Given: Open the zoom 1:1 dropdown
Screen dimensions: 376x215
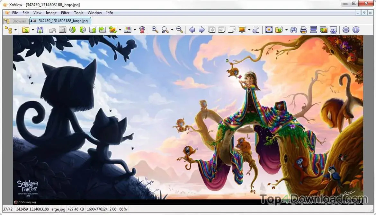Looking at the screenshot, I should pyautogui.click(x=172, y=30).
